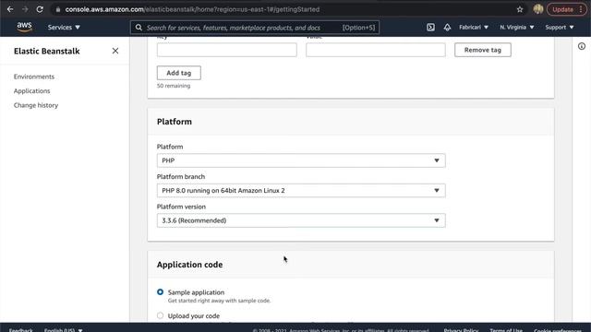Viewport: 591px width, 332px height.
Task: Click the browser Update button
Action: tap(567, 9)
